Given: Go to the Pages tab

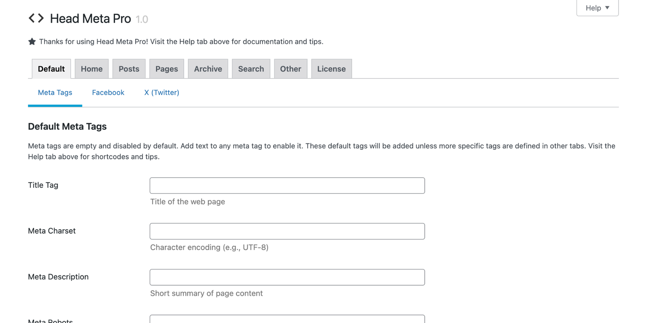Looking at the screenshot, I should click(x=167, y=69).
